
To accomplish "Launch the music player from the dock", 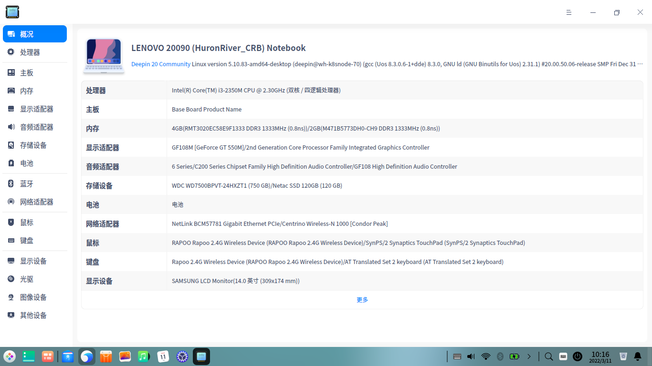I will coord(144,356).
